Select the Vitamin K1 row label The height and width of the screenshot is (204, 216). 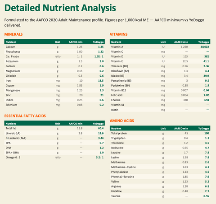[x=117, y=105]
